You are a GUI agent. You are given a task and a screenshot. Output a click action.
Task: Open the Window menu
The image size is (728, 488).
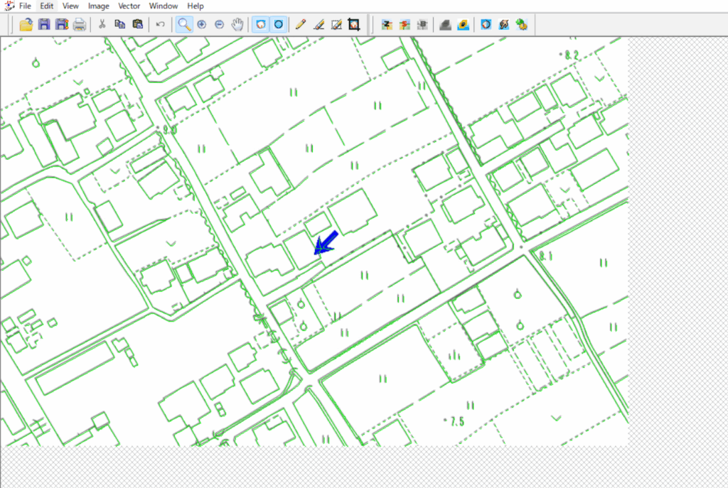point(164,6)
